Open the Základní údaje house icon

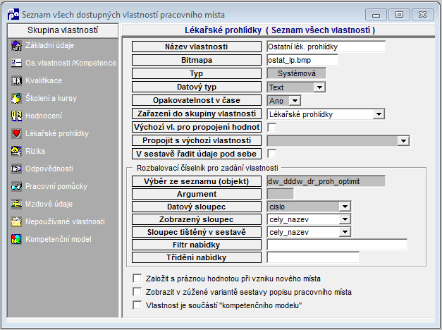(16, 45)
